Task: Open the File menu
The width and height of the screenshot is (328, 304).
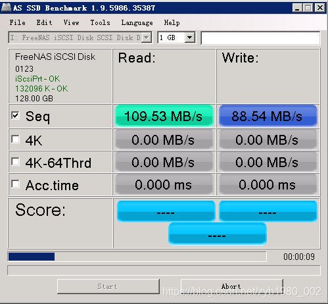Action: [x=17, y=22]
